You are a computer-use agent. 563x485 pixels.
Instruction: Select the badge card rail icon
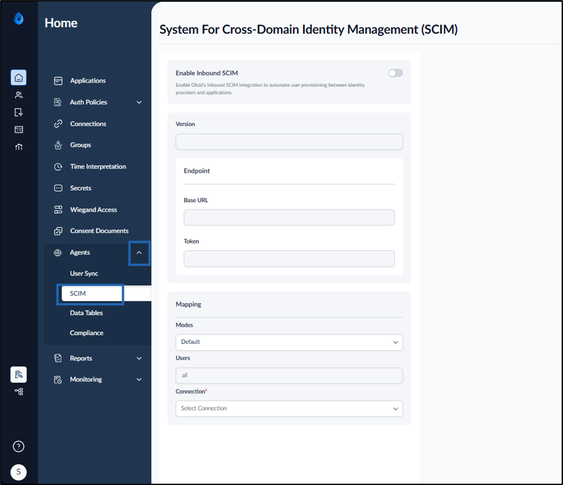(19, 130)
